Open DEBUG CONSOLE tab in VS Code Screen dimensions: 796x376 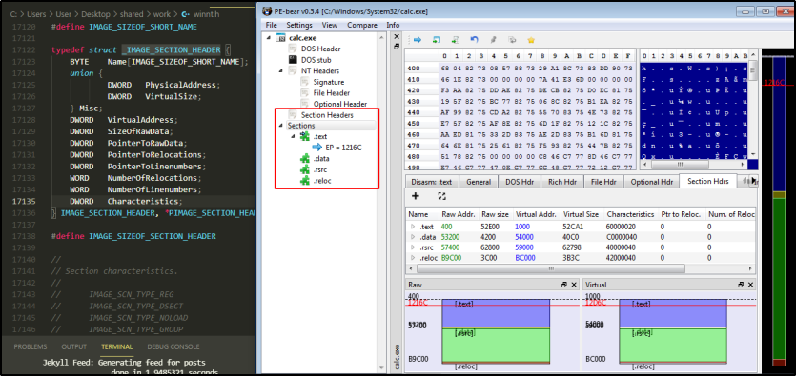click(173, 347)
